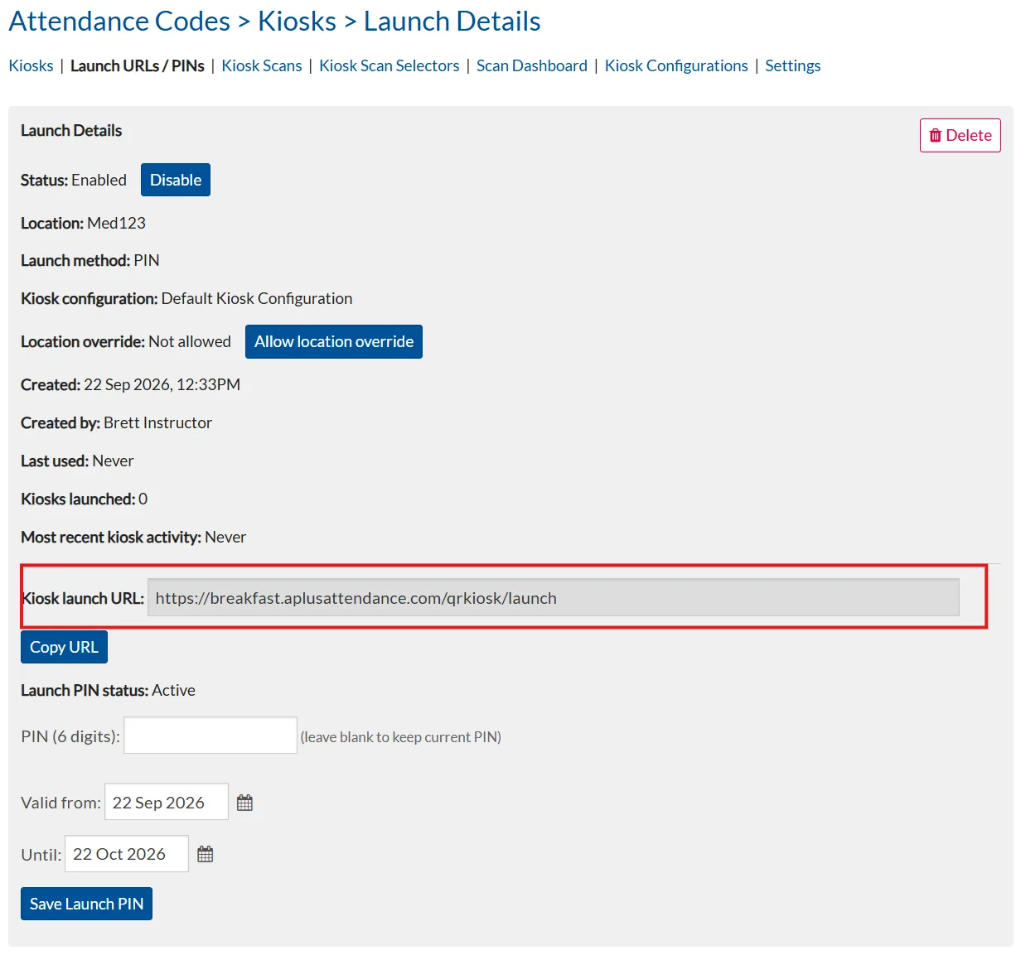Click Allow location override button
The width and height of the screenshot is (1021, 960).
click(x=334, y=341)
